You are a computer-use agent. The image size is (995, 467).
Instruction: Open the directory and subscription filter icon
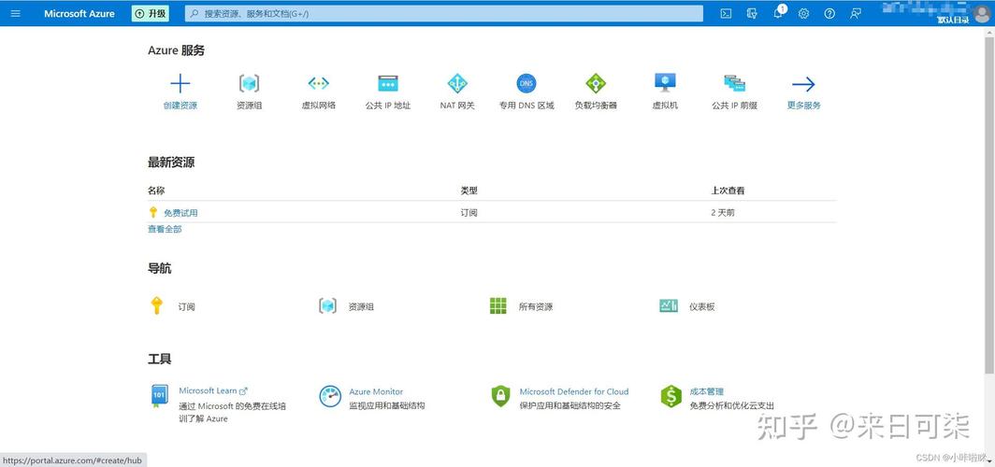pos(752,13)
